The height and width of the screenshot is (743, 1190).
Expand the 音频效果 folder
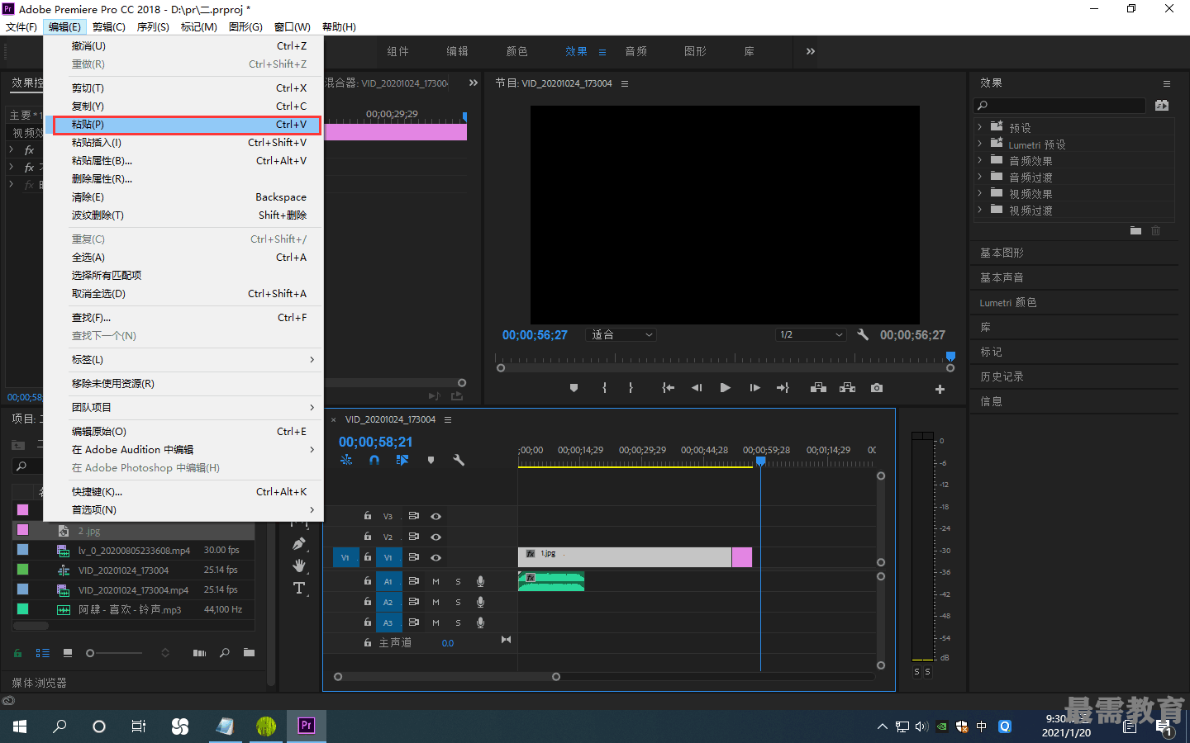(980, 160)
